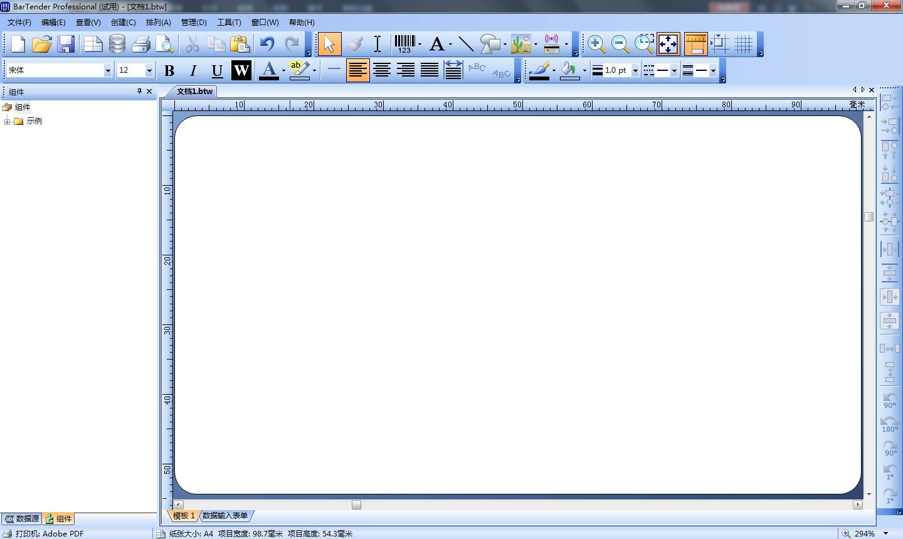Toggle white-on-black W text
This screenshot has width=903, height=539.
(x=241, y=70)
